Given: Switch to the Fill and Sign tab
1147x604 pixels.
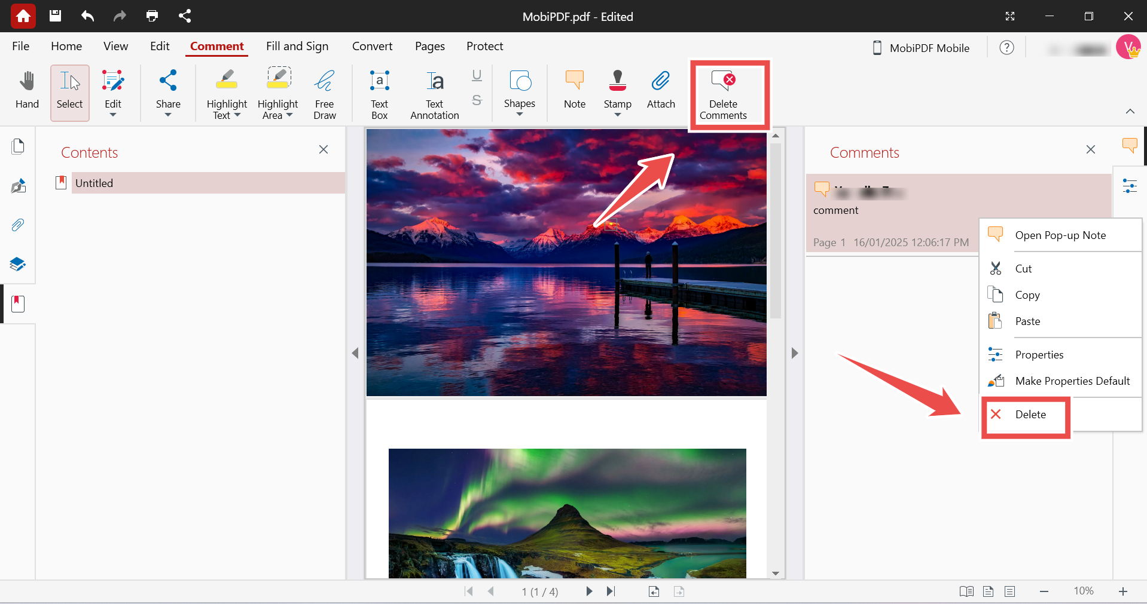Looking at the screenshot, I should click(297, 46).
